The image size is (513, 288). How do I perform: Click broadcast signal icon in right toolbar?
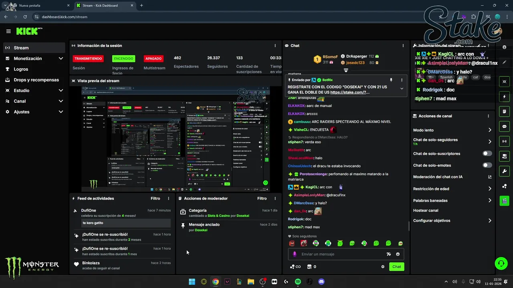coord(504,141)
